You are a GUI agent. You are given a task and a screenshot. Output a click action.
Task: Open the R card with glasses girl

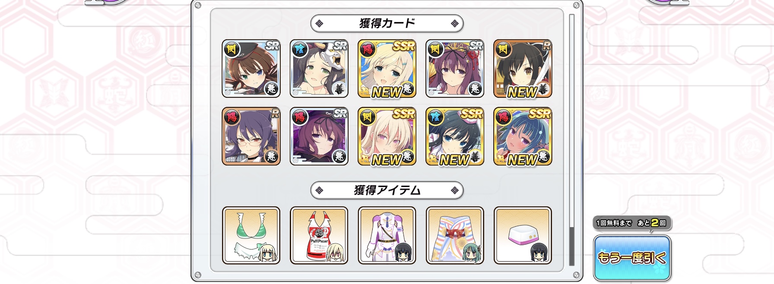(x=251, y=136)
